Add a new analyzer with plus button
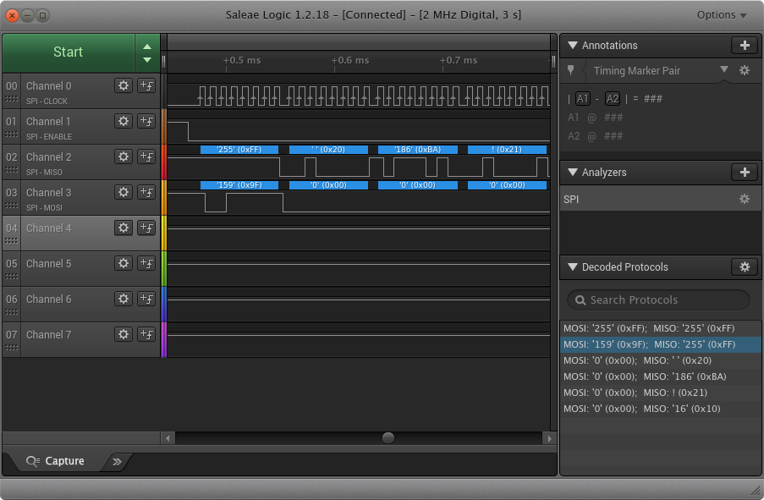 pos(745,172)
